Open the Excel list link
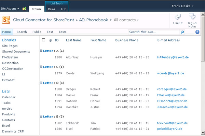The image size is (205, 136). [x=6, y=126]
